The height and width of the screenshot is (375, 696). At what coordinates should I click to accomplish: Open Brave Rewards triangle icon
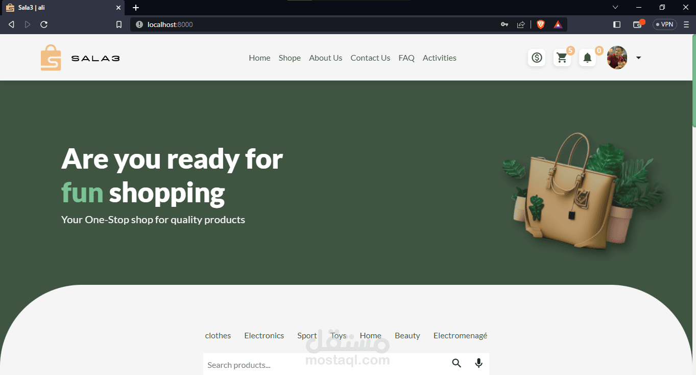tap(558, 24)
